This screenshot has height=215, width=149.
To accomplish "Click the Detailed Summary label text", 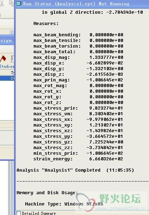I will coord(39,213).
